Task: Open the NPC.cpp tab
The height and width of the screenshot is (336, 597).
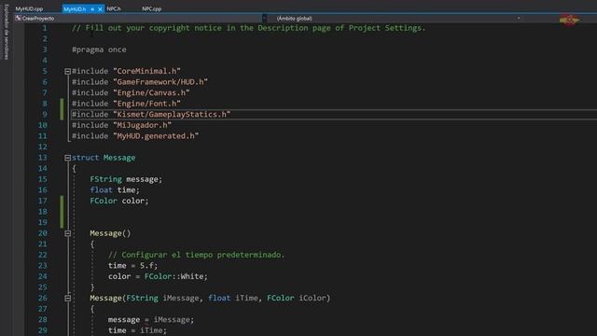Action: click(151, 8)
